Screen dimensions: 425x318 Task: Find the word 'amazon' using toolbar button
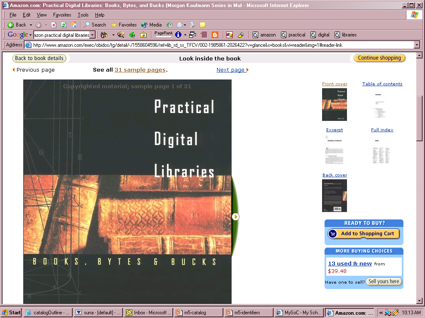[x=264, y=35]
